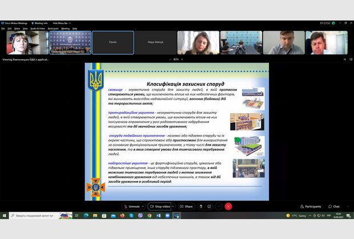Screen dimensions: 354x239
Task: Open the Participants panel
Action: pyautogui.click(x=311, y=207)
